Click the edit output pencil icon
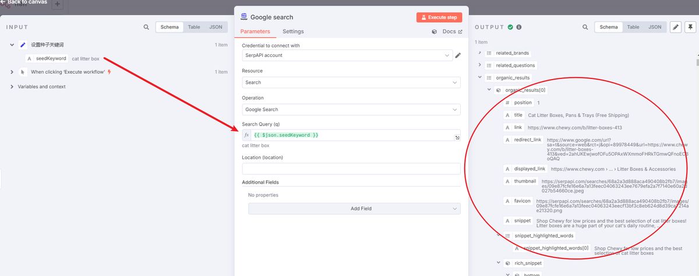 pyautogui.click(x=676, y=27)
